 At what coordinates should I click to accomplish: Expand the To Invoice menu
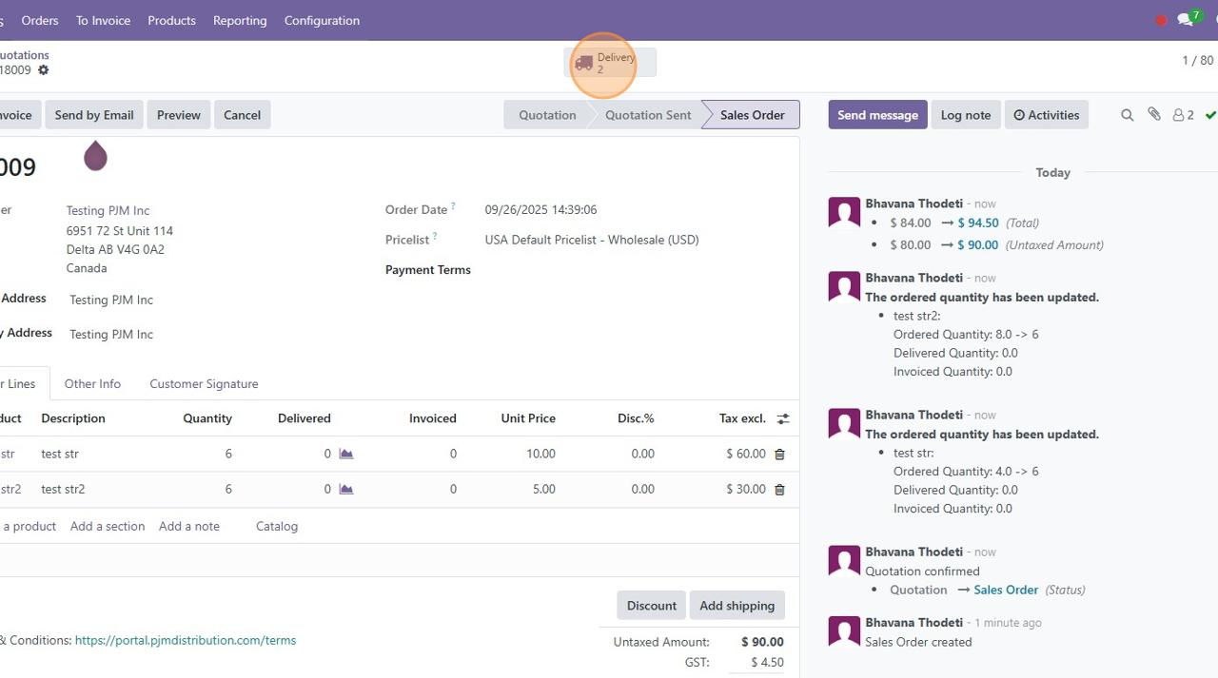(103, 20)
